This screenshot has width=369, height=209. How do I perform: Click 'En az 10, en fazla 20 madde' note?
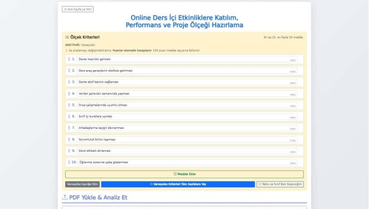click(x=283, y=37)
